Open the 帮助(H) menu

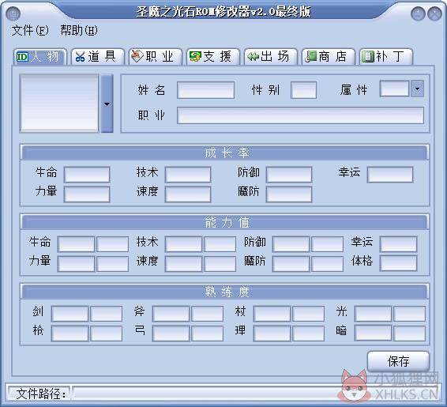click(x=79, y=30)
